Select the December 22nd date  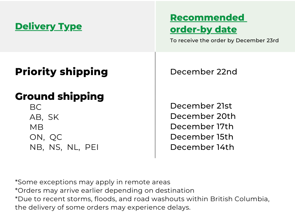point(203,72)
